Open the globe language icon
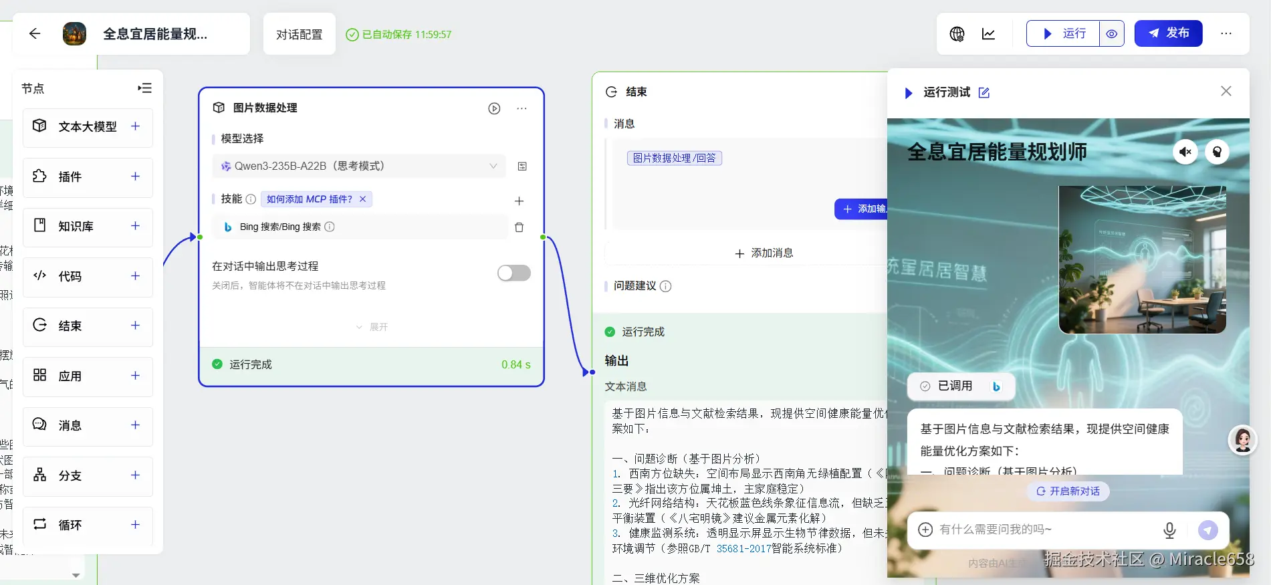1271x585 pixels. click(957, 33)
